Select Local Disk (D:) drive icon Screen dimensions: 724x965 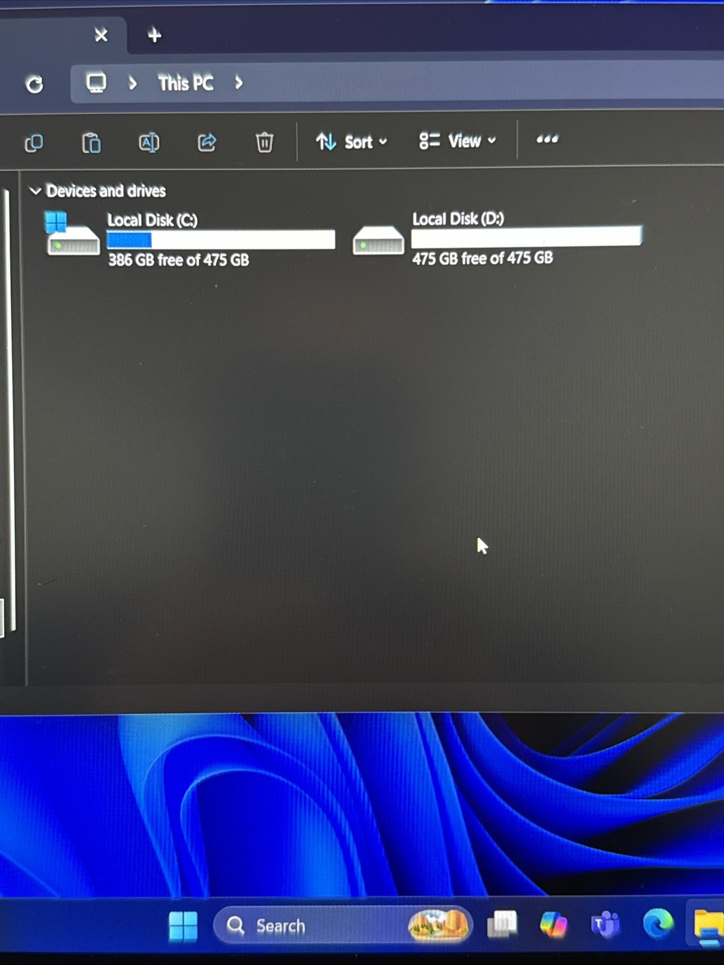(378, 240)
